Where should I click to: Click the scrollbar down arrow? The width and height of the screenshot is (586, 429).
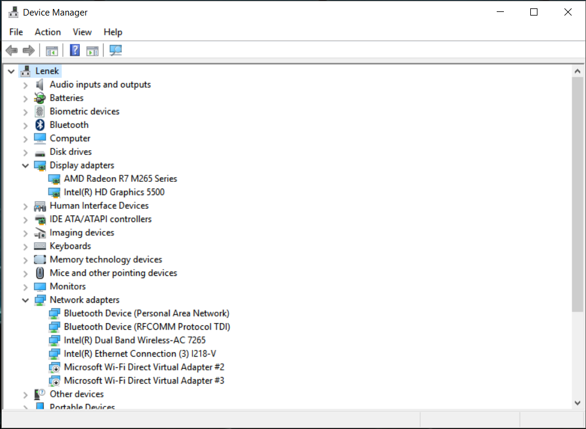[578, 403]
